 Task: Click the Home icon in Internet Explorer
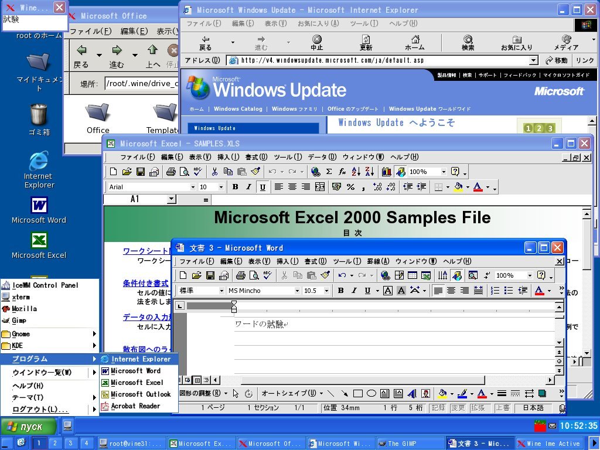coord(415,43)
